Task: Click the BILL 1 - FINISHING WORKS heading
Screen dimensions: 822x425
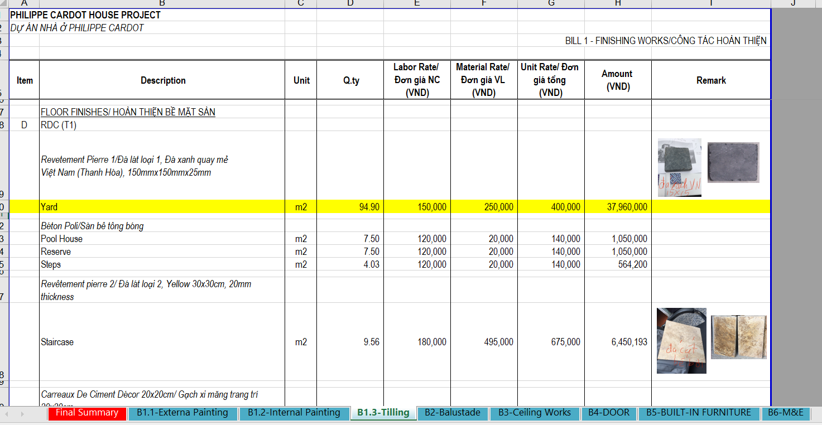Action: point(666,41)
